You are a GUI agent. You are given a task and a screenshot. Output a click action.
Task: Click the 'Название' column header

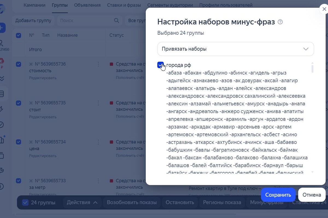tap(67, 35)
